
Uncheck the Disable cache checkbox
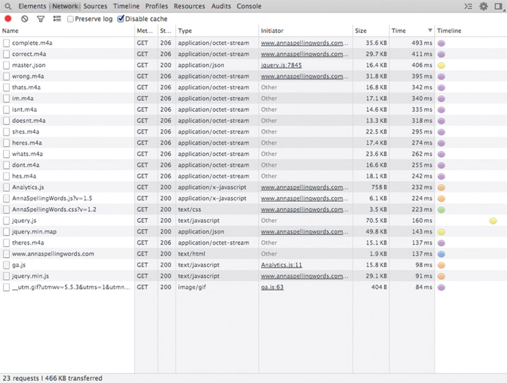coord(121,19)
